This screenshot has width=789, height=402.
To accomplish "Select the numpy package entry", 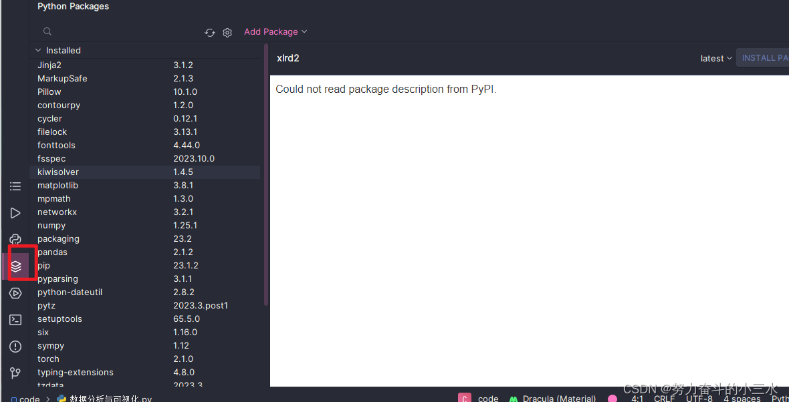I will pyautogui.click(x=51, y=225).
